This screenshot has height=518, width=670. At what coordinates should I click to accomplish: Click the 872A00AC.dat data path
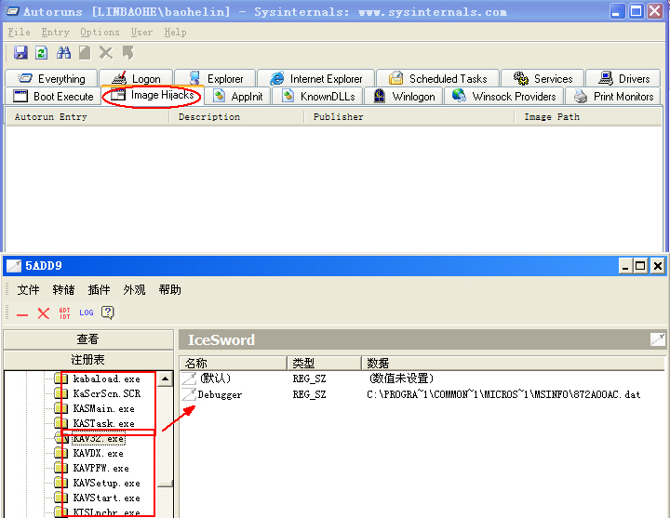click(503, 394)
